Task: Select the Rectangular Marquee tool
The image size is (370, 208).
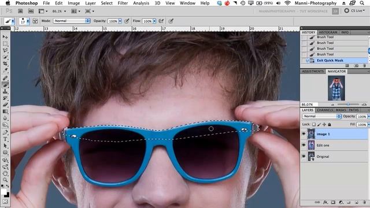Action: 5,44
